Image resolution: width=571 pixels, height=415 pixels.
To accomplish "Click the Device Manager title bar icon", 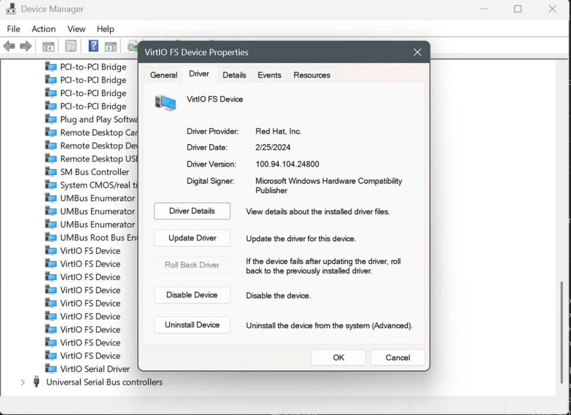I will 11,9.
